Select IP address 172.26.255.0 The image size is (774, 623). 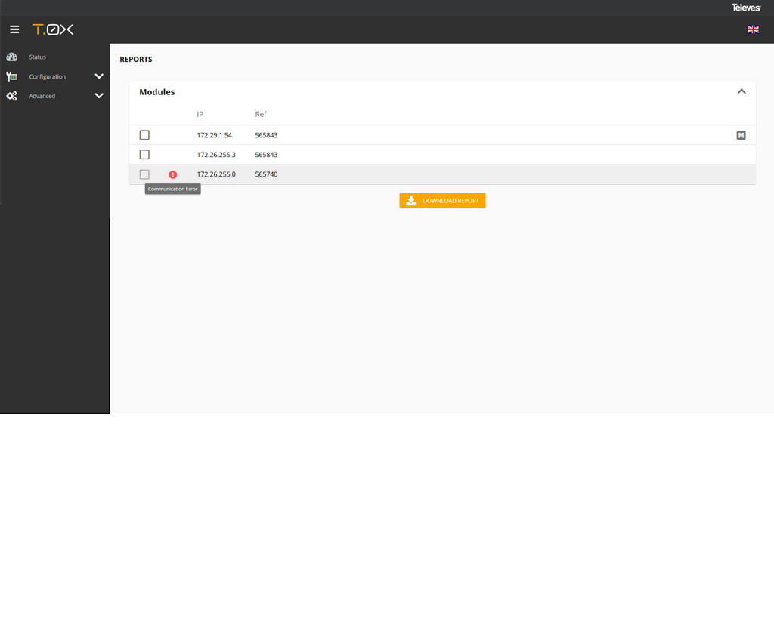tap(216, 174)
